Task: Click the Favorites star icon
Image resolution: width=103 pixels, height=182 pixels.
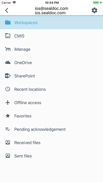Action: tap(8, 116)
